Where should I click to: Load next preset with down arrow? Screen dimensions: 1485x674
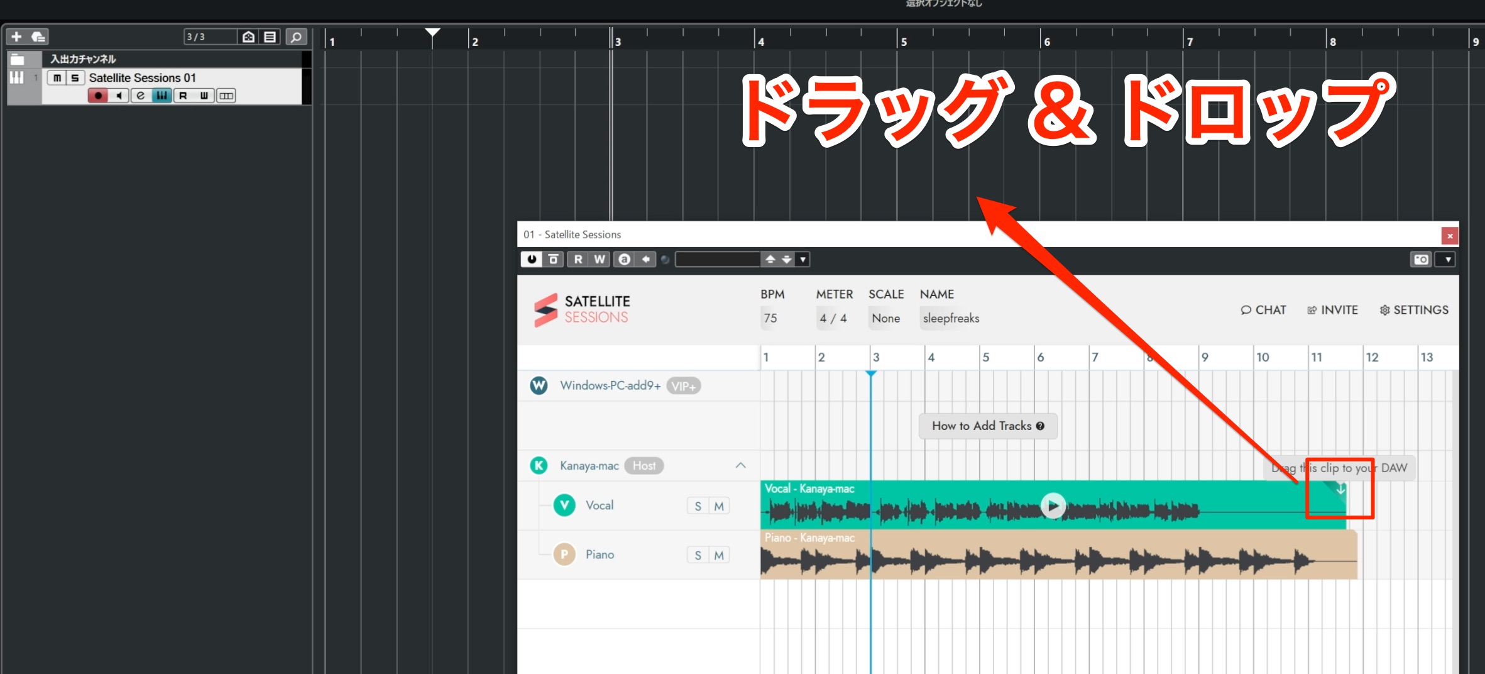787,259
